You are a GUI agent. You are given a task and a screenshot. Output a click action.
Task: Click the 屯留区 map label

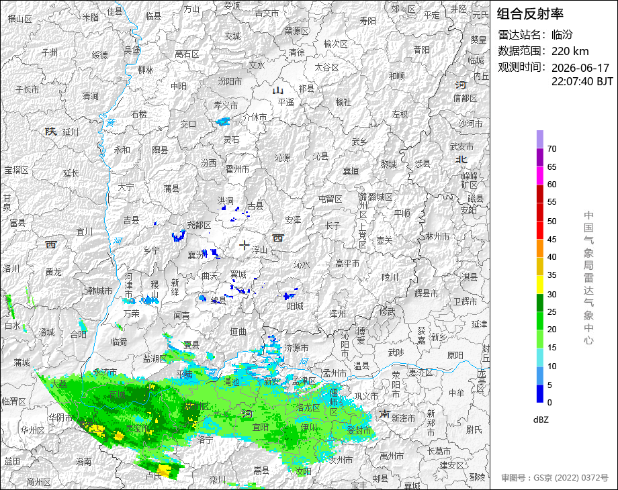point(330,199)
